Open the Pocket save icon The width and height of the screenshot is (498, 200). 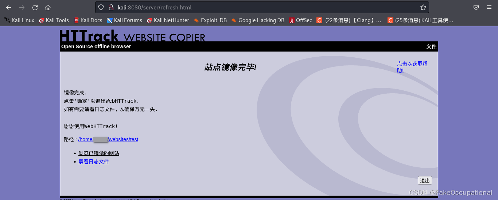tap(476, 7)
